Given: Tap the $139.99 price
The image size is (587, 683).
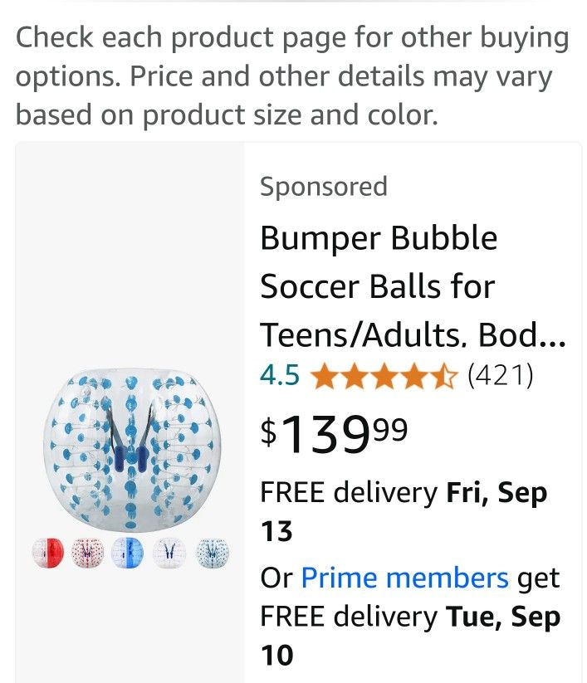Looking at the screenshot, I should pyautogui.click(x=334, y=436).
